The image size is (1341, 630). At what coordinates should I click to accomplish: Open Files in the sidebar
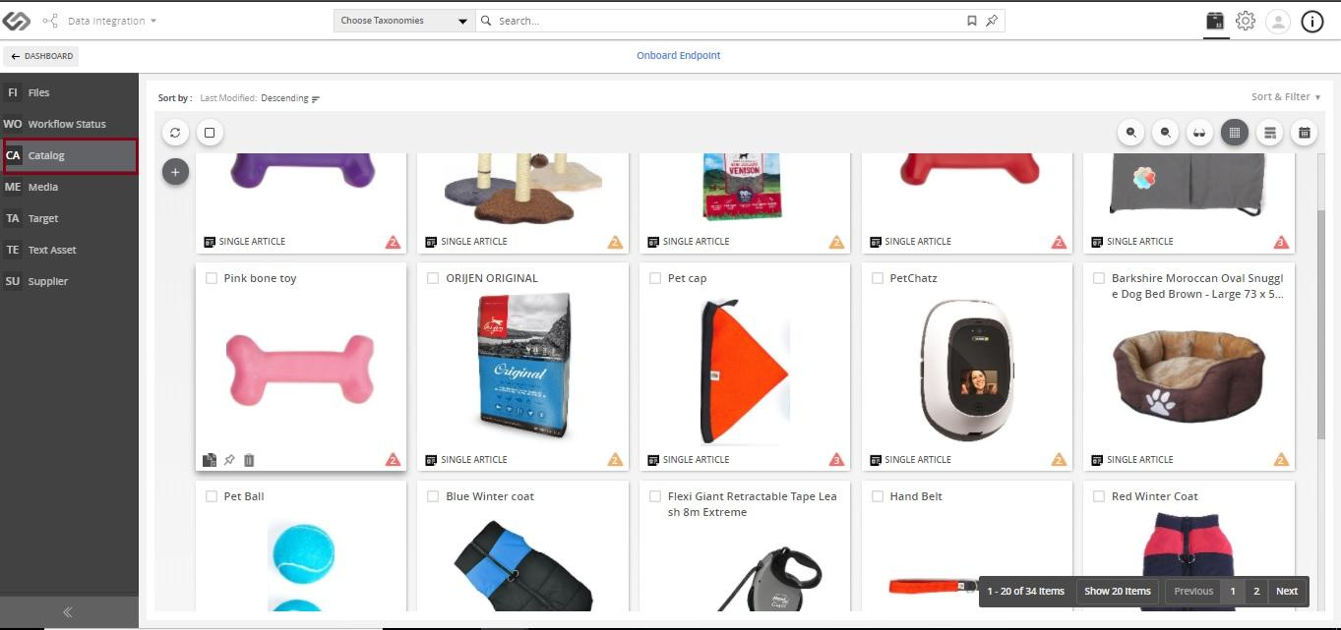pyautogui.click(x=69, y=92)
